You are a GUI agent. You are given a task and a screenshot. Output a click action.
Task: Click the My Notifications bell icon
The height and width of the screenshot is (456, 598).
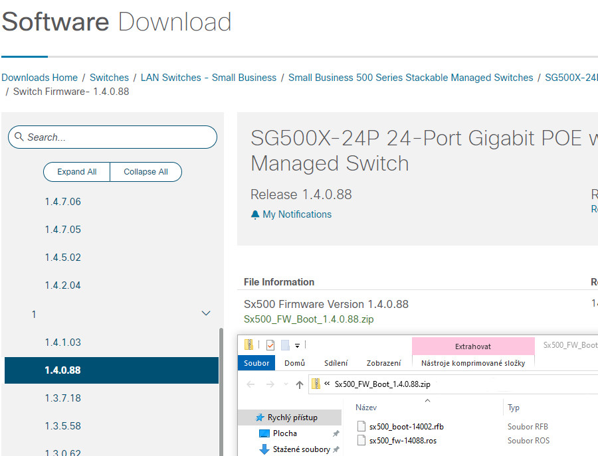click(255, 215)
